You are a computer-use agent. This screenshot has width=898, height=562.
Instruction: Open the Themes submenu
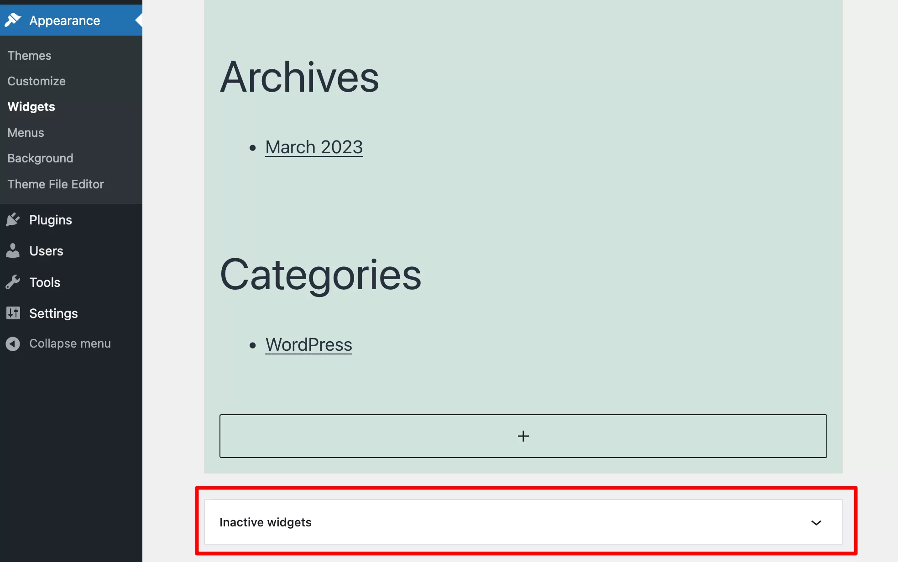coord(28,54)
